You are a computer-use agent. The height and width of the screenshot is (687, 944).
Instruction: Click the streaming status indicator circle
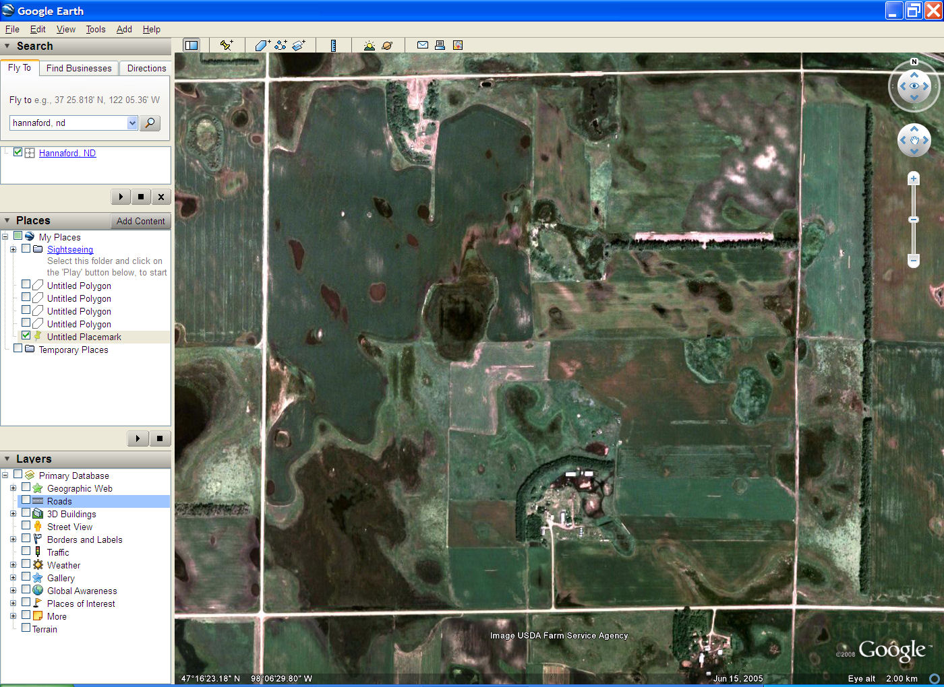coord(935,679)
